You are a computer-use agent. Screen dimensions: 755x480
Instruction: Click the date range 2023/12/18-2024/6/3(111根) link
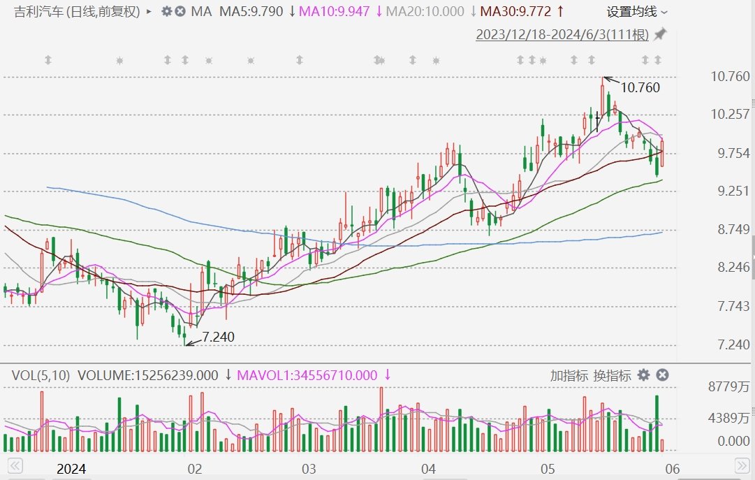562,35
